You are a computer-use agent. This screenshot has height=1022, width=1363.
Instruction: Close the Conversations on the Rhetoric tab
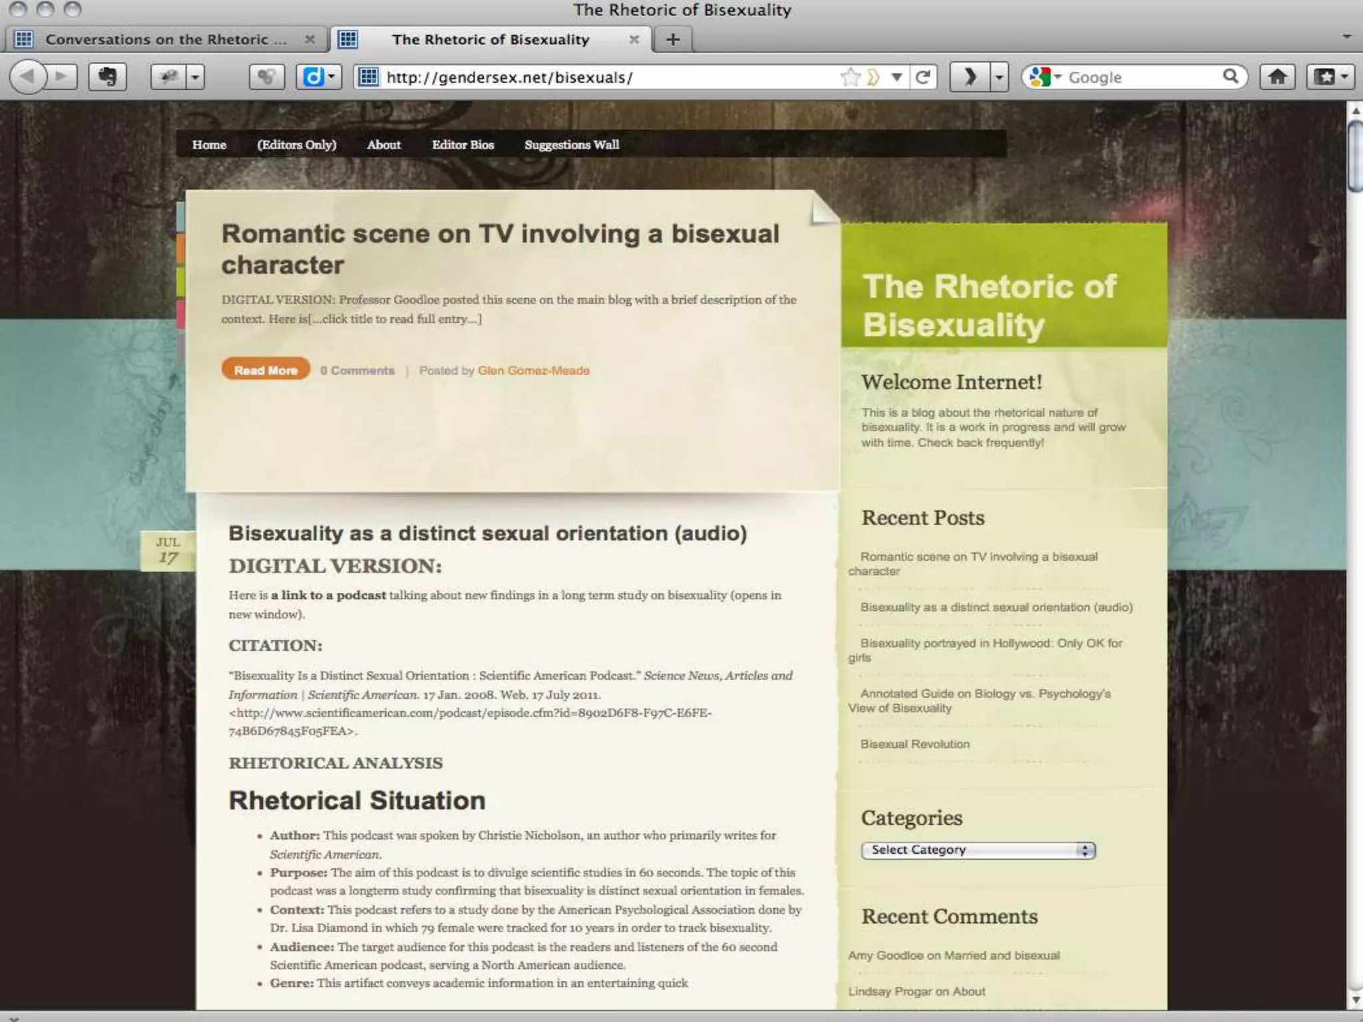[309, 39]
